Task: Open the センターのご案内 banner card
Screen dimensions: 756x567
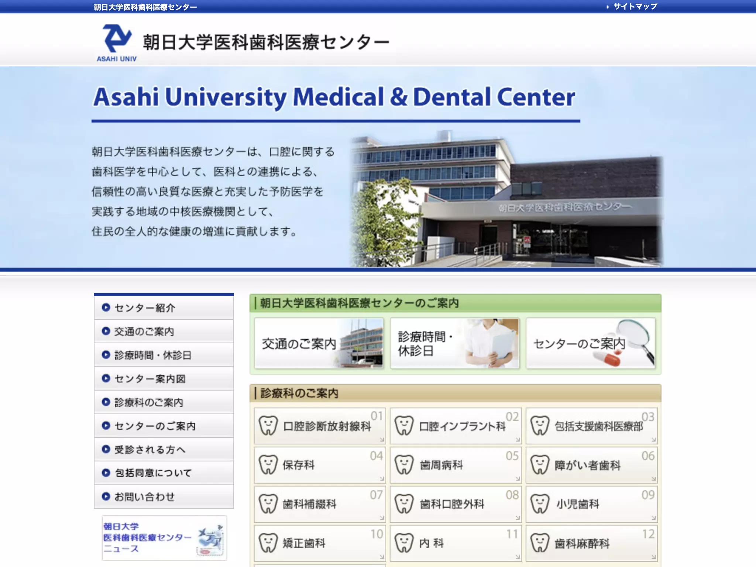Action: 591,343
